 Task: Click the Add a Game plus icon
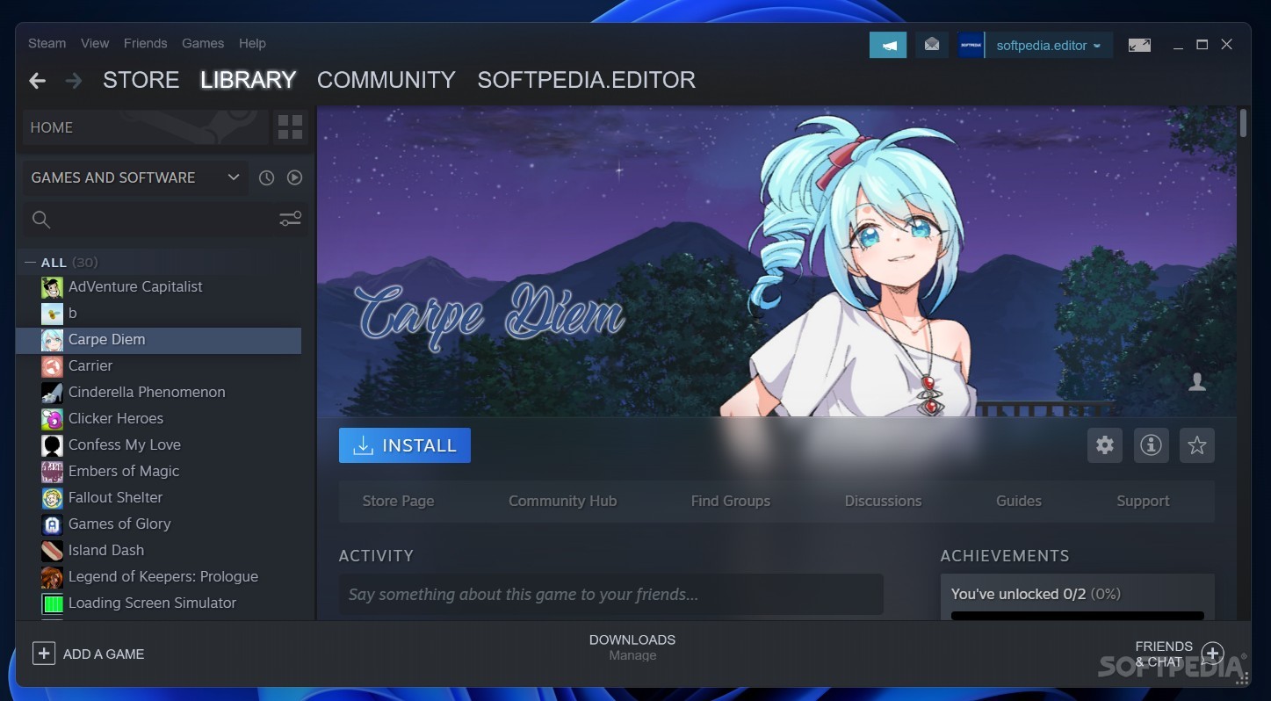click(43, 654)
